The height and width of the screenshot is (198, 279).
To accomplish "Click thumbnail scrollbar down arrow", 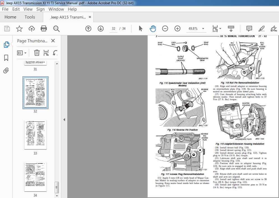I will 57,196.
